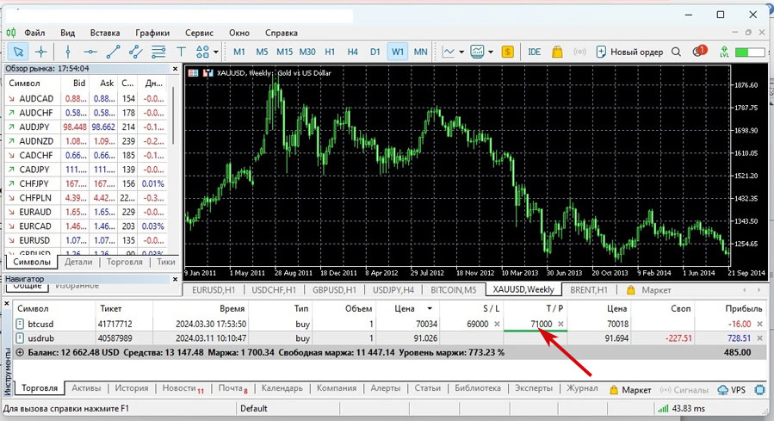
Task: Click the signals broadcast icon in toolbar
Action: tap(580, 52)
